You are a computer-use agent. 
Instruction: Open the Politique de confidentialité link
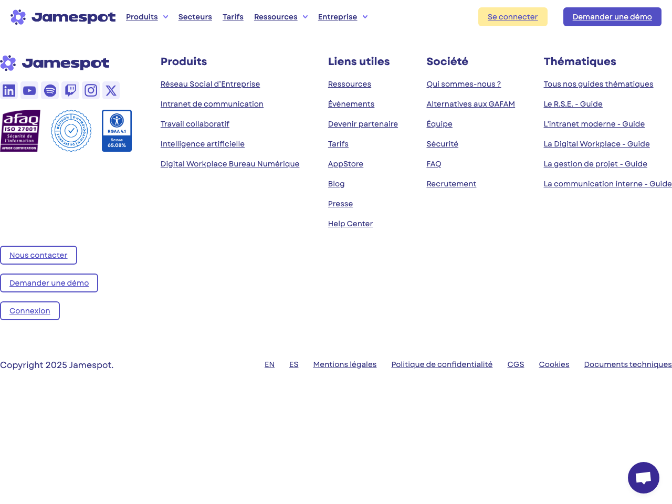click(x=442, y=364)
